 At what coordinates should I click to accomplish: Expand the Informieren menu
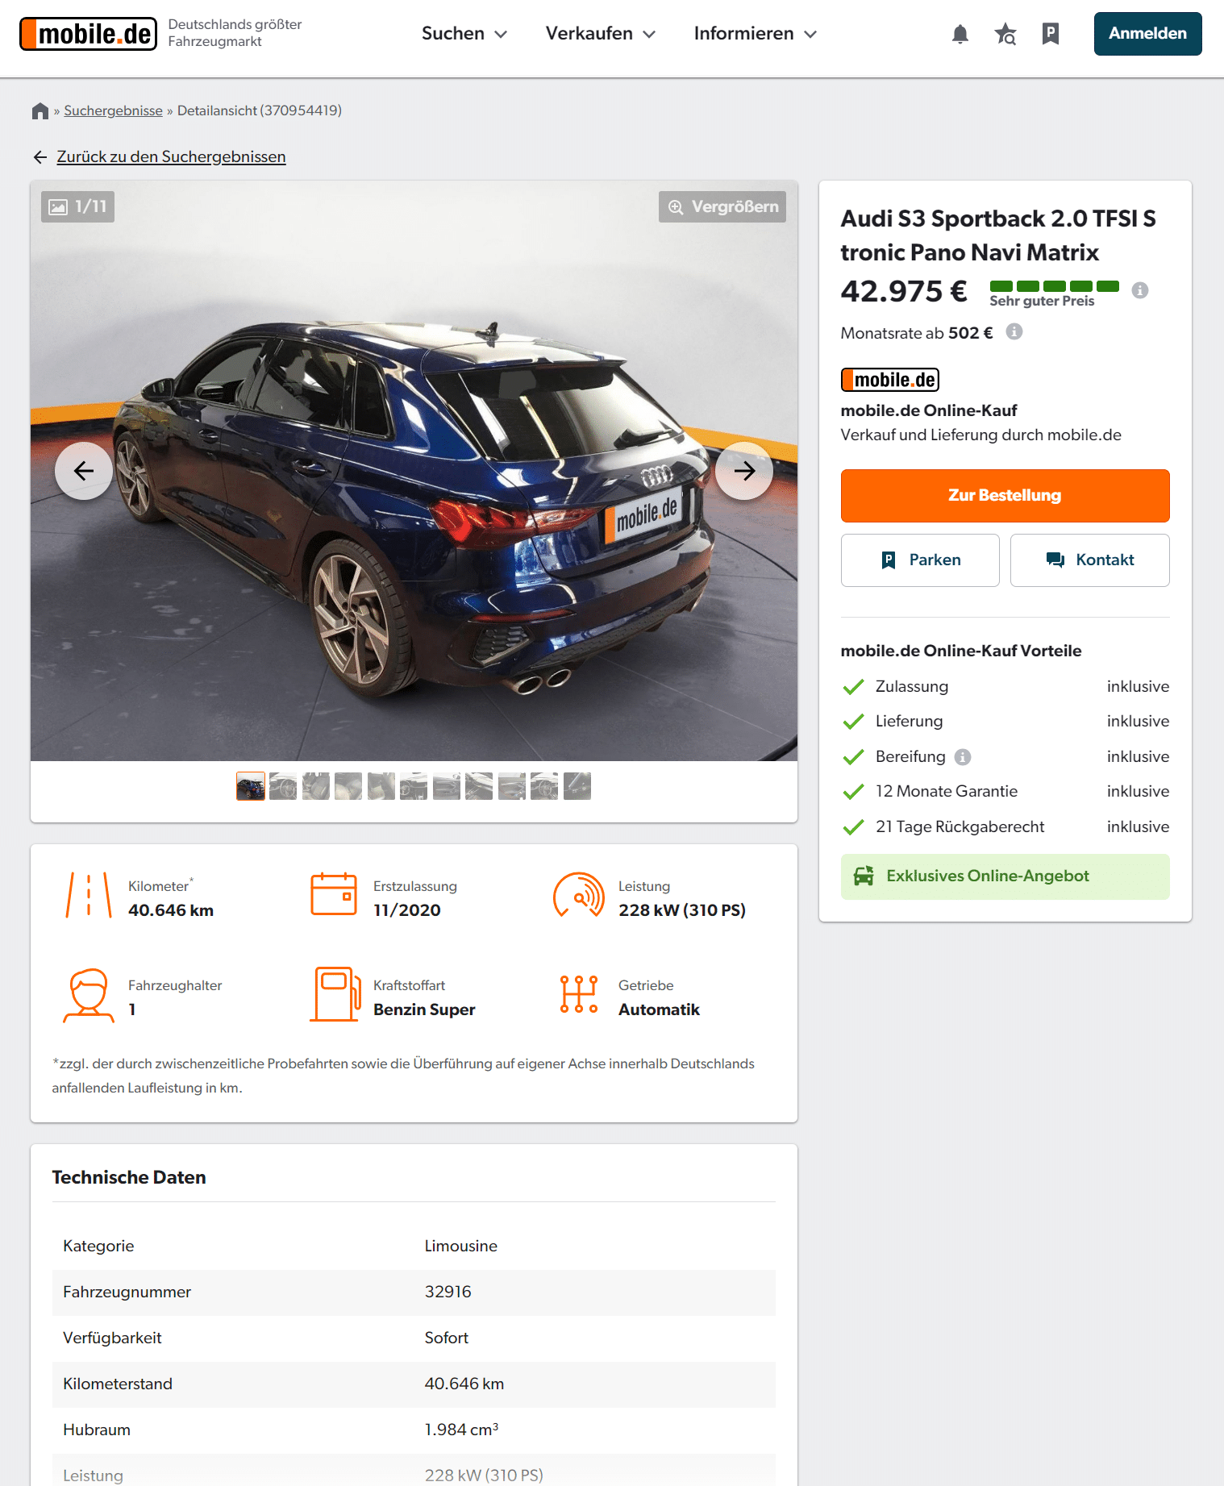click(756, 34)
